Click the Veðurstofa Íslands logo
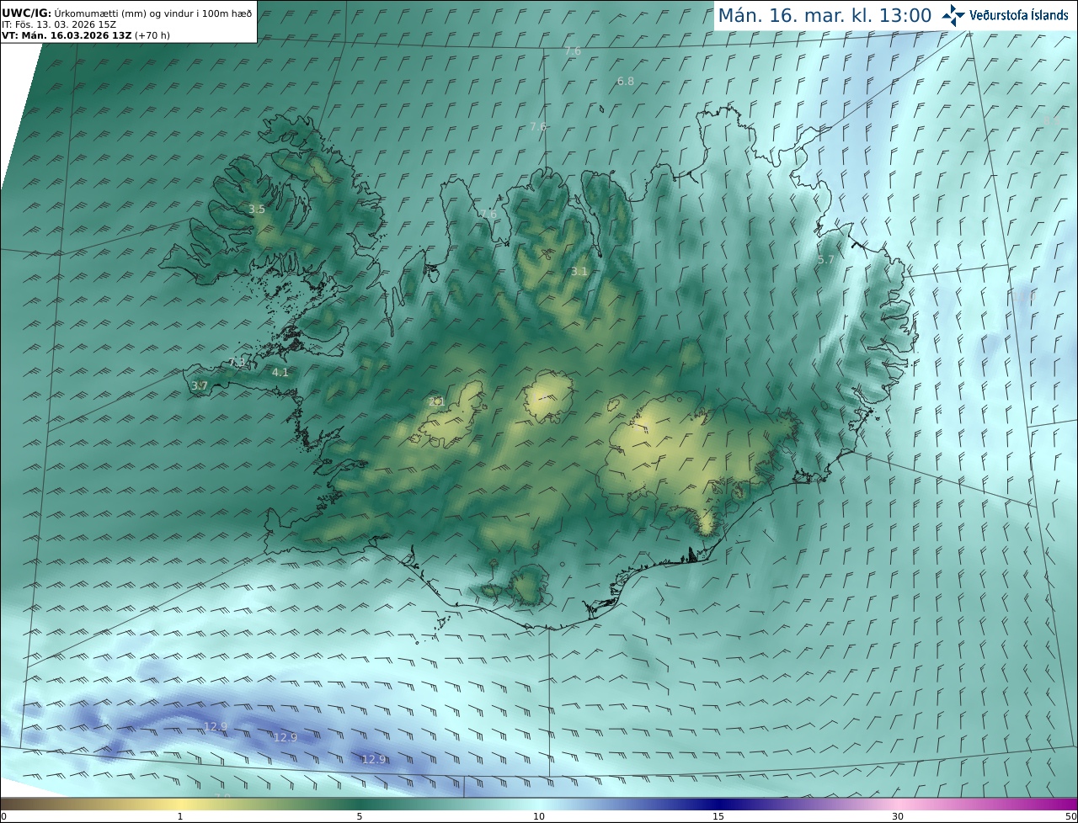This screenshot has height=823, width=1078. [x=1005, y=15]
